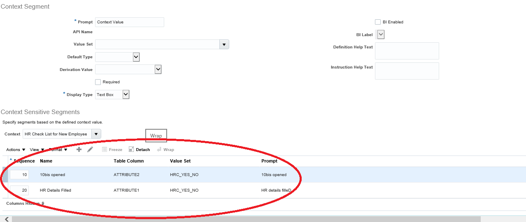The height and width of the screenshot is (222, 526).
Task: Open the Value Set dropdown arrow
Action: click(224, 44)
